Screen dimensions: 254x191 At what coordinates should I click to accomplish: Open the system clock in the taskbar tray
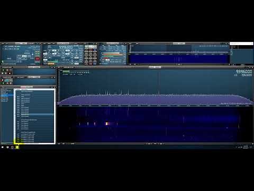coord(246,147)
